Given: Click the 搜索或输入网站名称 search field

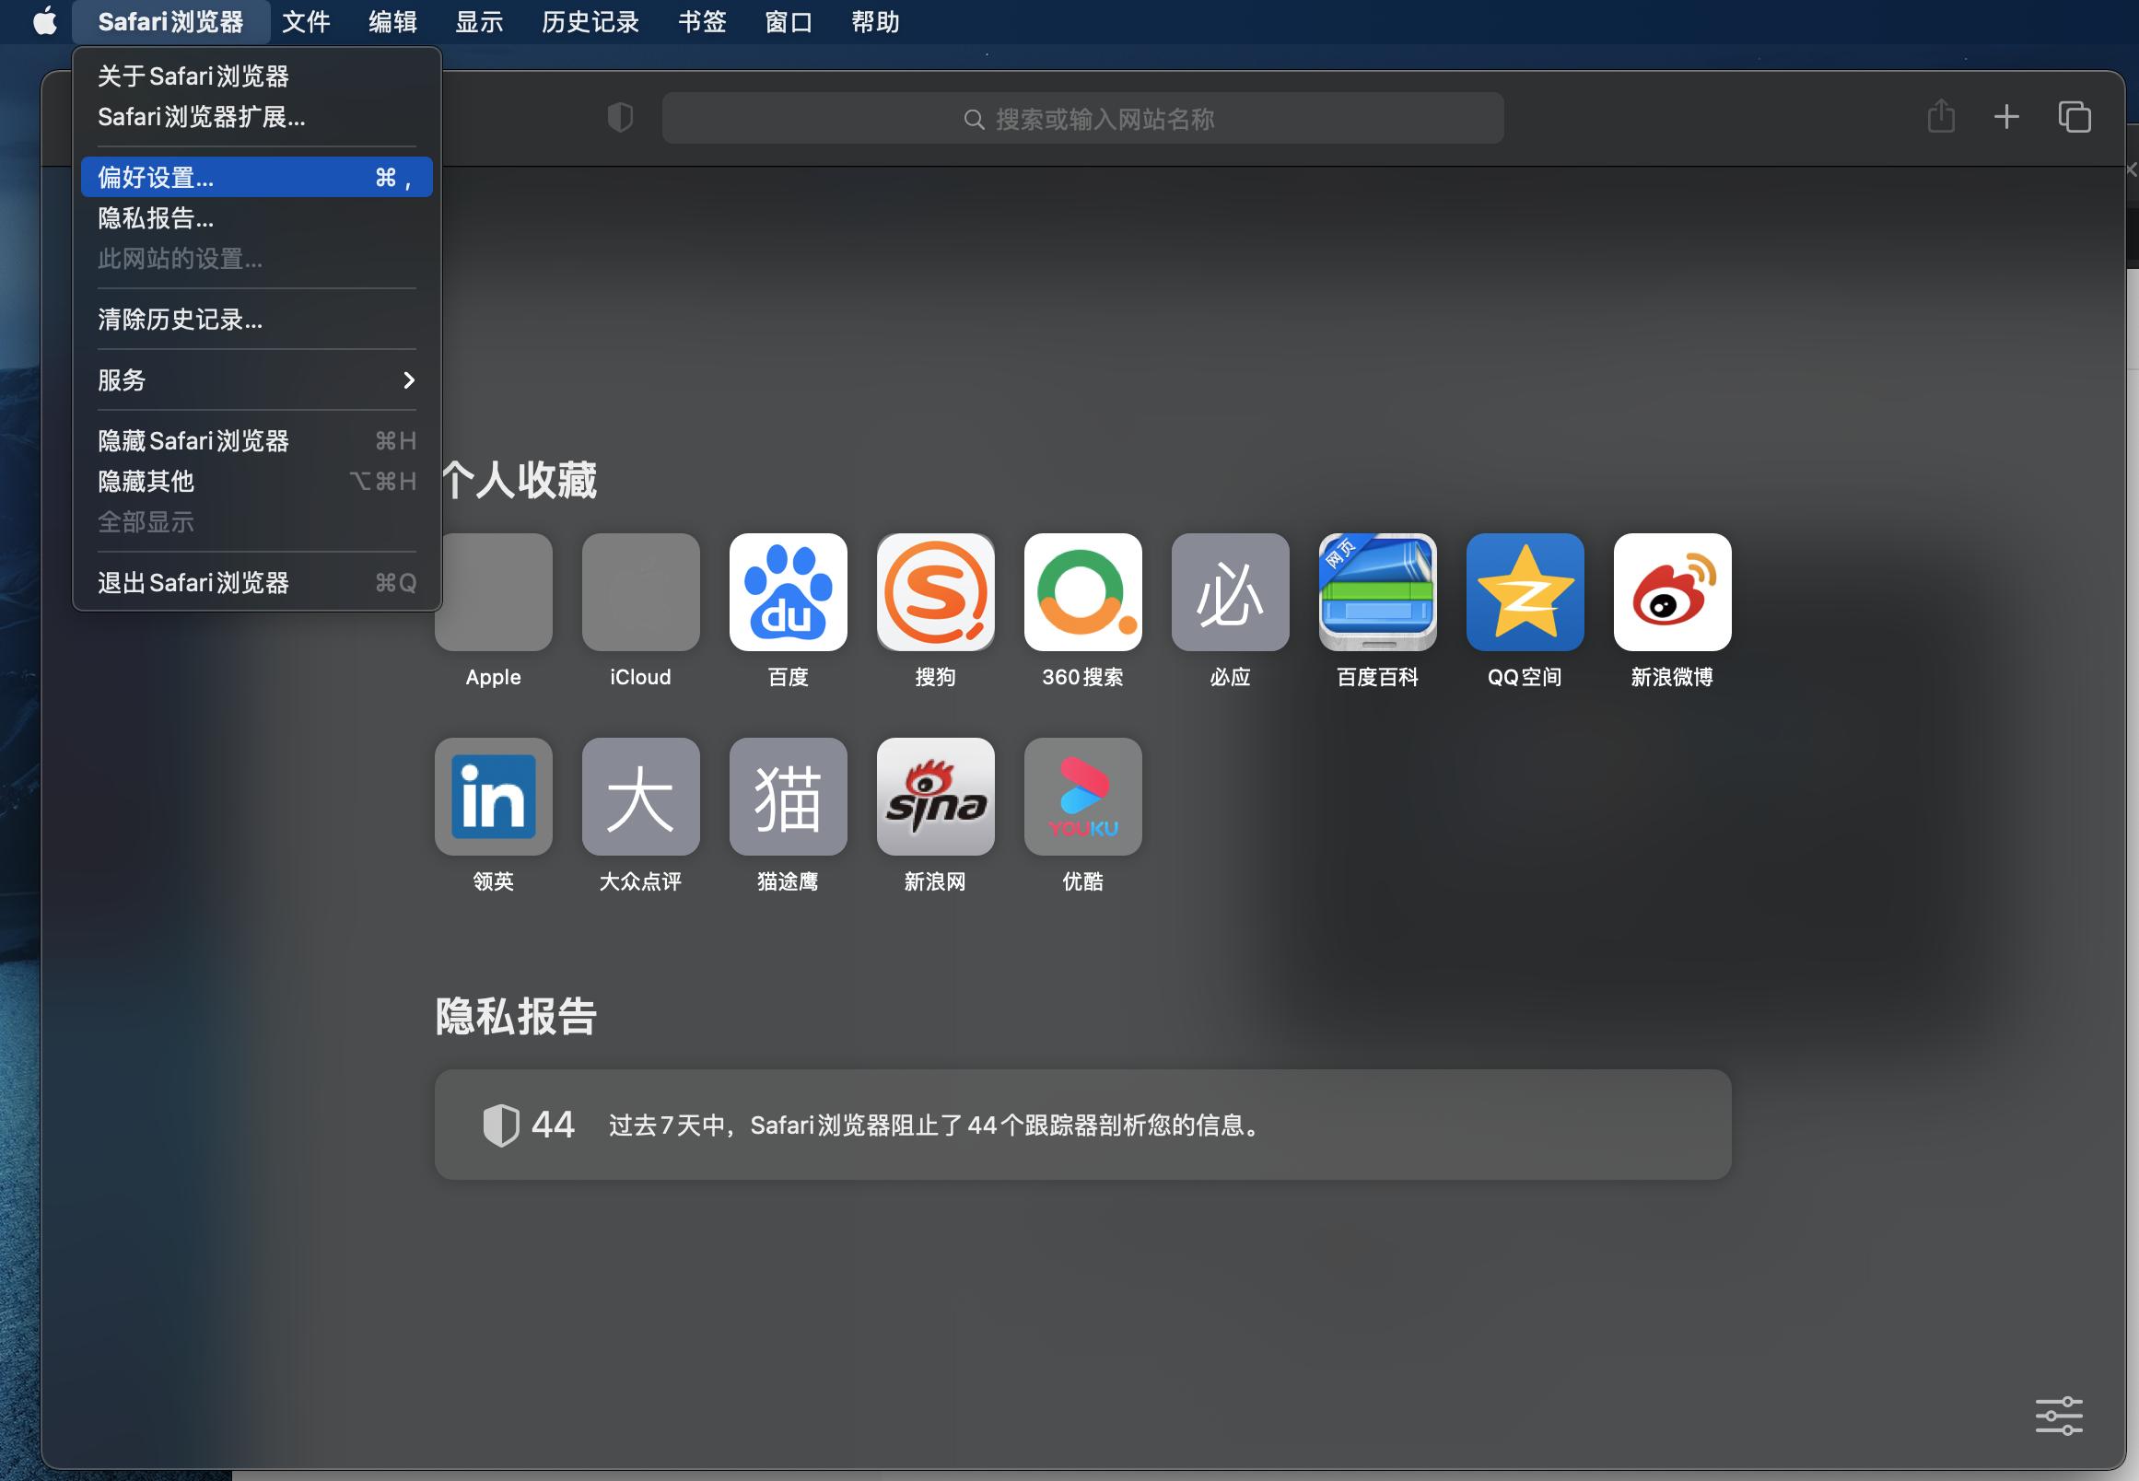Looking at the screenshot, I should tap(1082, 117).
